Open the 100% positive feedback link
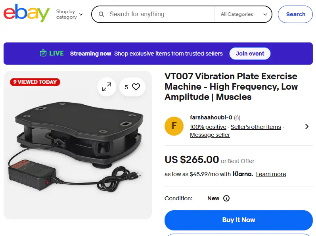 click(x=208, y=127)
